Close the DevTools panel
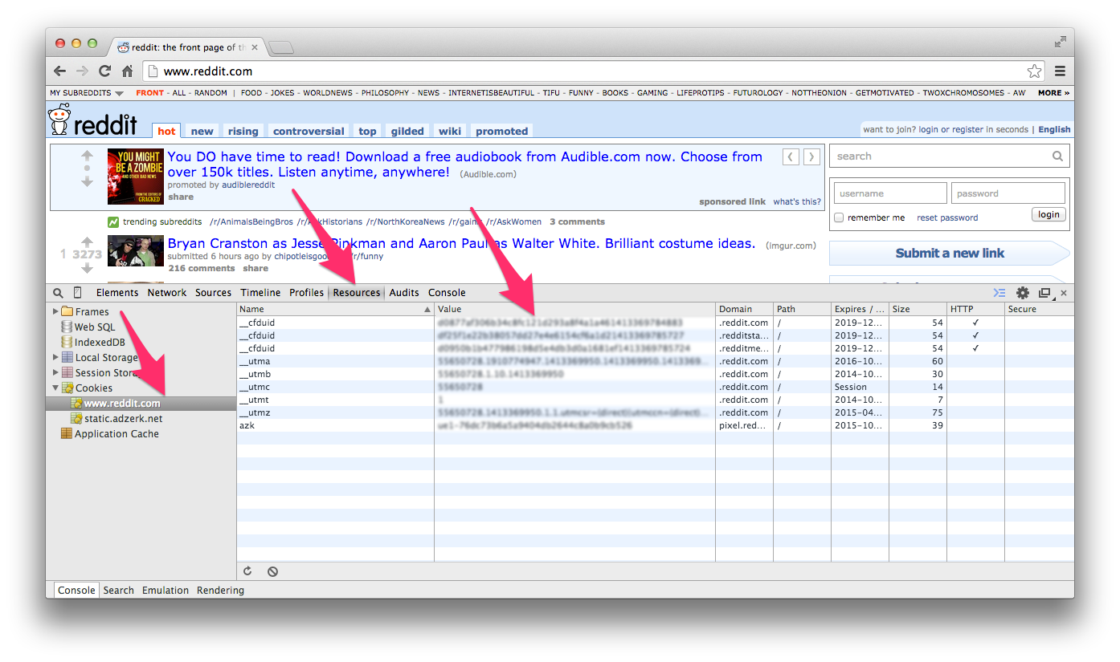The width and height of the screenshot is (1120, 662). pos(1064,293)
